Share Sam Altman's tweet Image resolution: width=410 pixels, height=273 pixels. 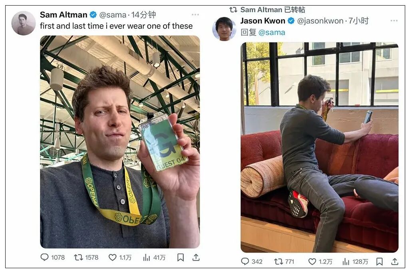click(196, 257)
